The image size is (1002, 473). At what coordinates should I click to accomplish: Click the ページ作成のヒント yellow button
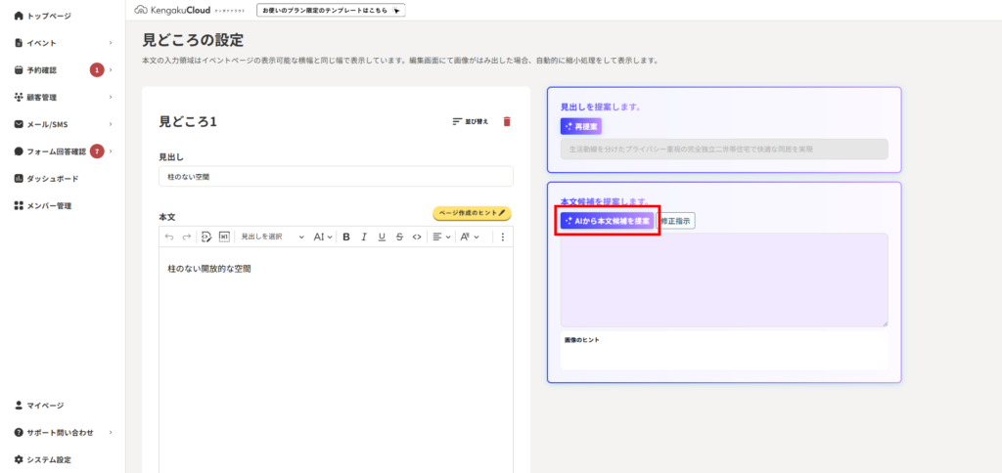tap(472, 213)
